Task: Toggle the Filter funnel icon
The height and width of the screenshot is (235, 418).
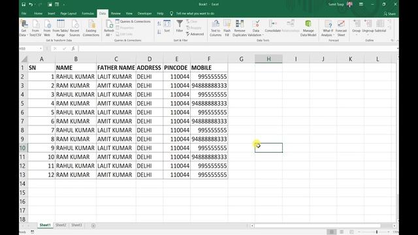Action: pos(180,26)
